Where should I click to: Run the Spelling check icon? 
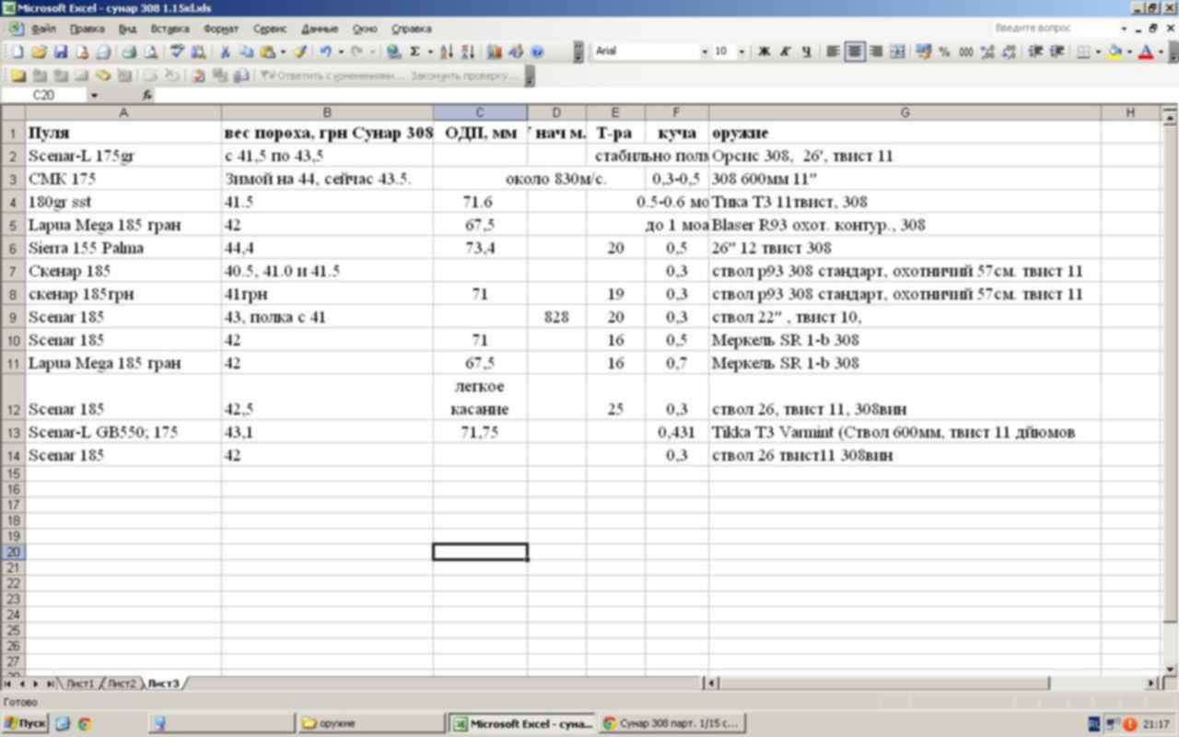[178, 52]
